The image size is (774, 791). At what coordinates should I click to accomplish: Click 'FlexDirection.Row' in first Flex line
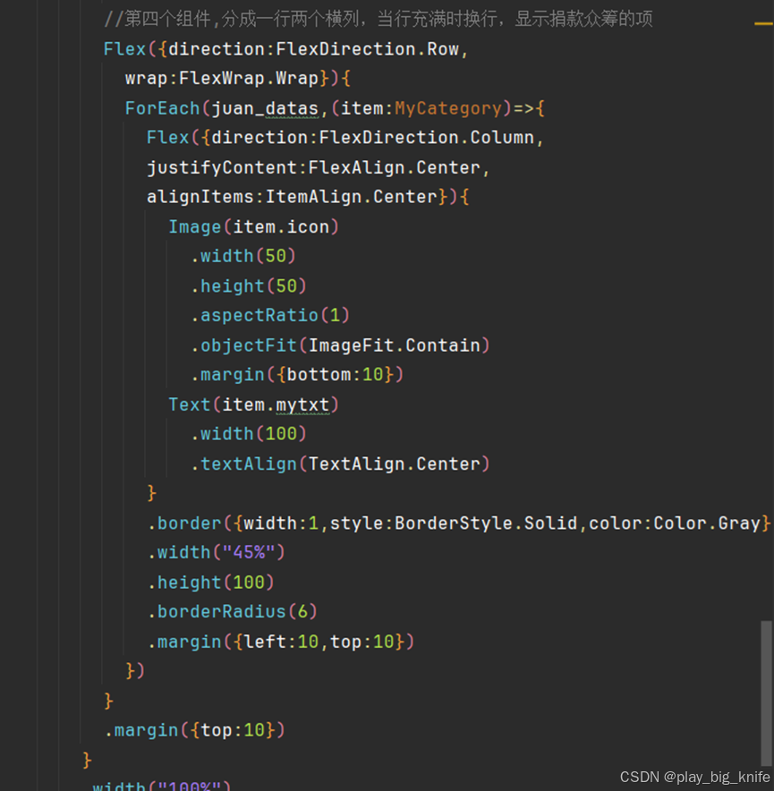coord(368,49)
